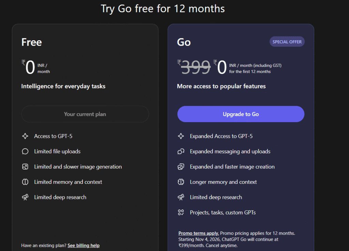Click the image generation icon under Free plan
The image size is (349, 251).
coord(25,166)
